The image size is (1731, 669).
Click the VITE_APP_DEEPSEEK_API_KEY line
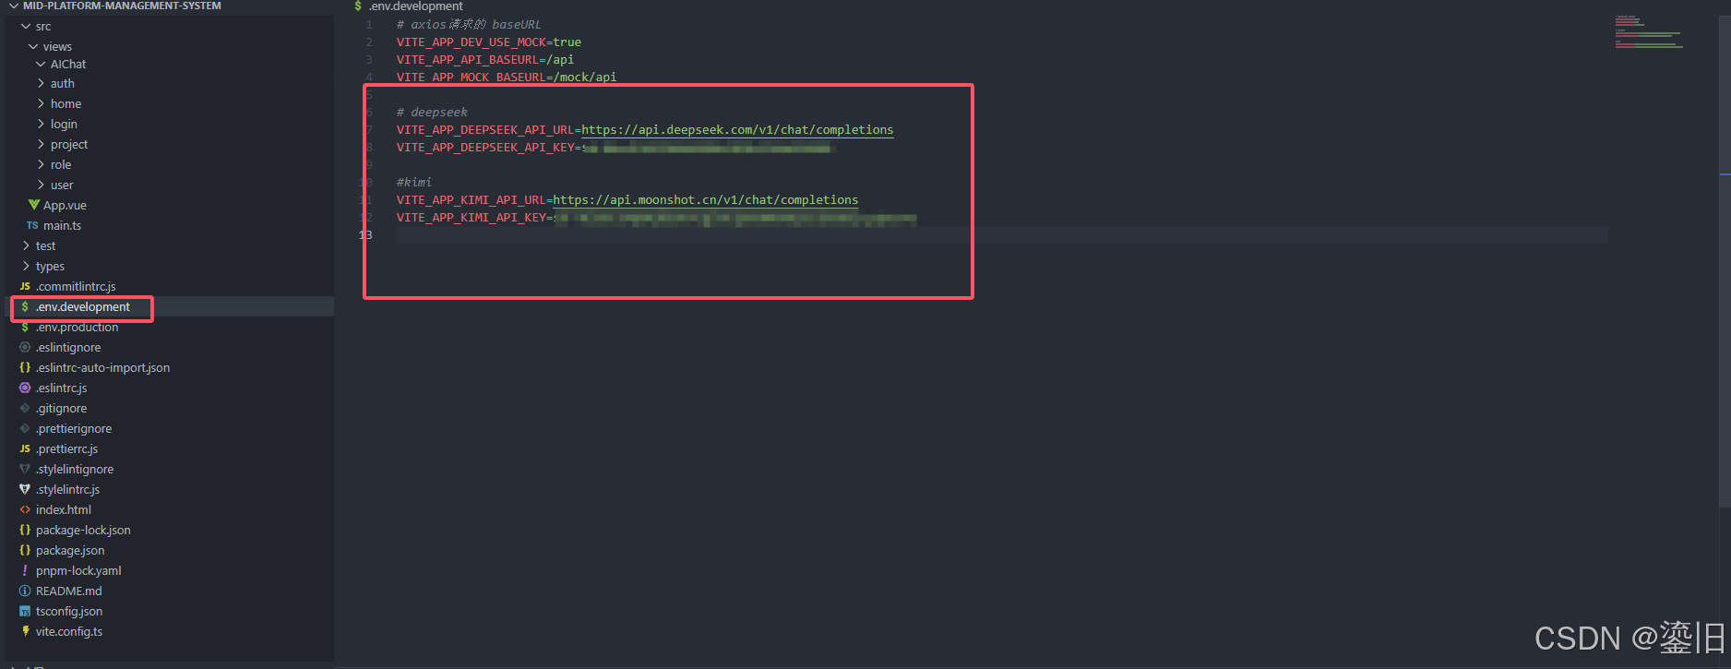[x=616, y=148]
